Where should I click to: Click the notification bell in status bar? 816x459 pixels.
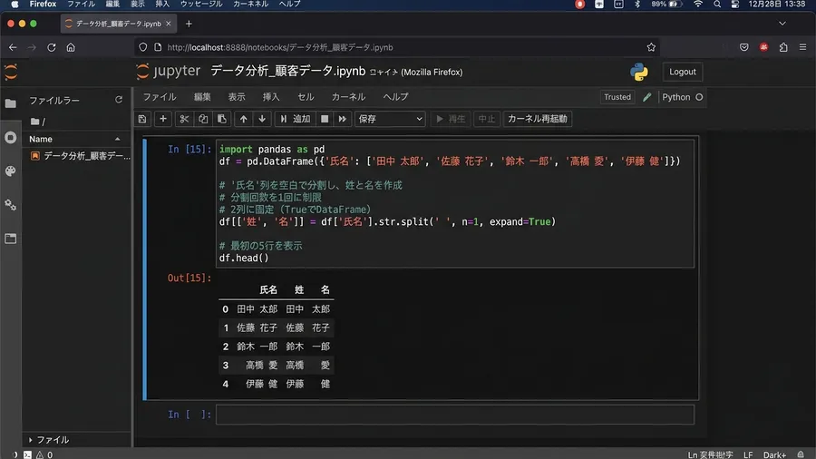click(x=801, y=454)
